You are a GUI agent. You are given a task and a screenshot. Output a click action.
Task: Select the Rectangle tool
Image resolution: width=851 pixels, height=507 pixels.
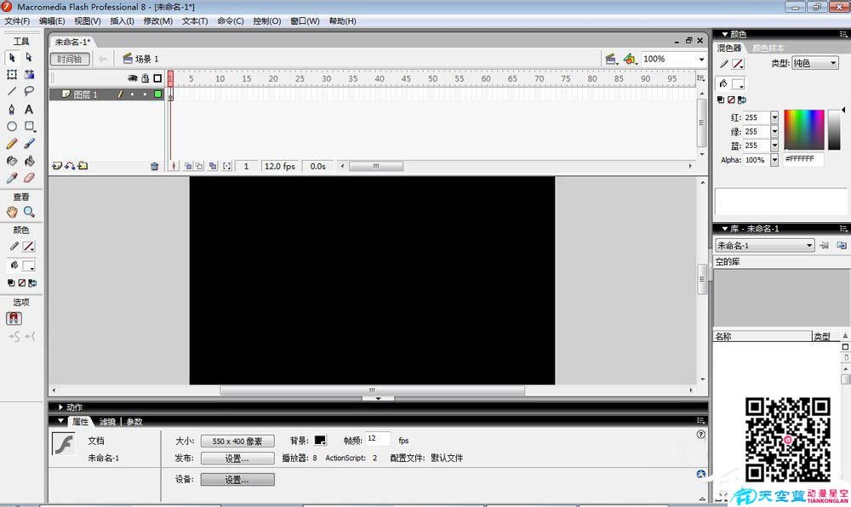click(29, 127)
